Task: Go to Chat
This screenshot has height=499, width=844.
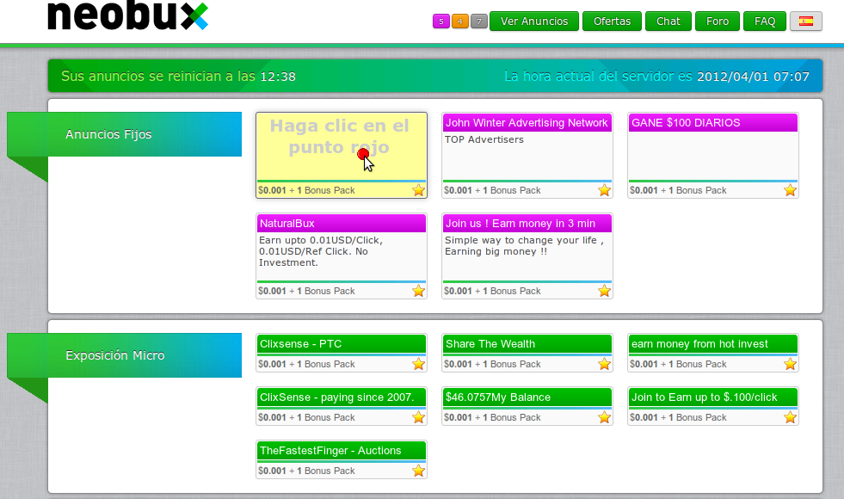Action: (x=668, y=21)
